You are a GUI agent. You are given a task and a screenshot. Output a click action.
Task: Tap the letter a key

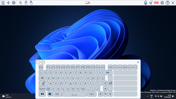click(x=51, y=83)
